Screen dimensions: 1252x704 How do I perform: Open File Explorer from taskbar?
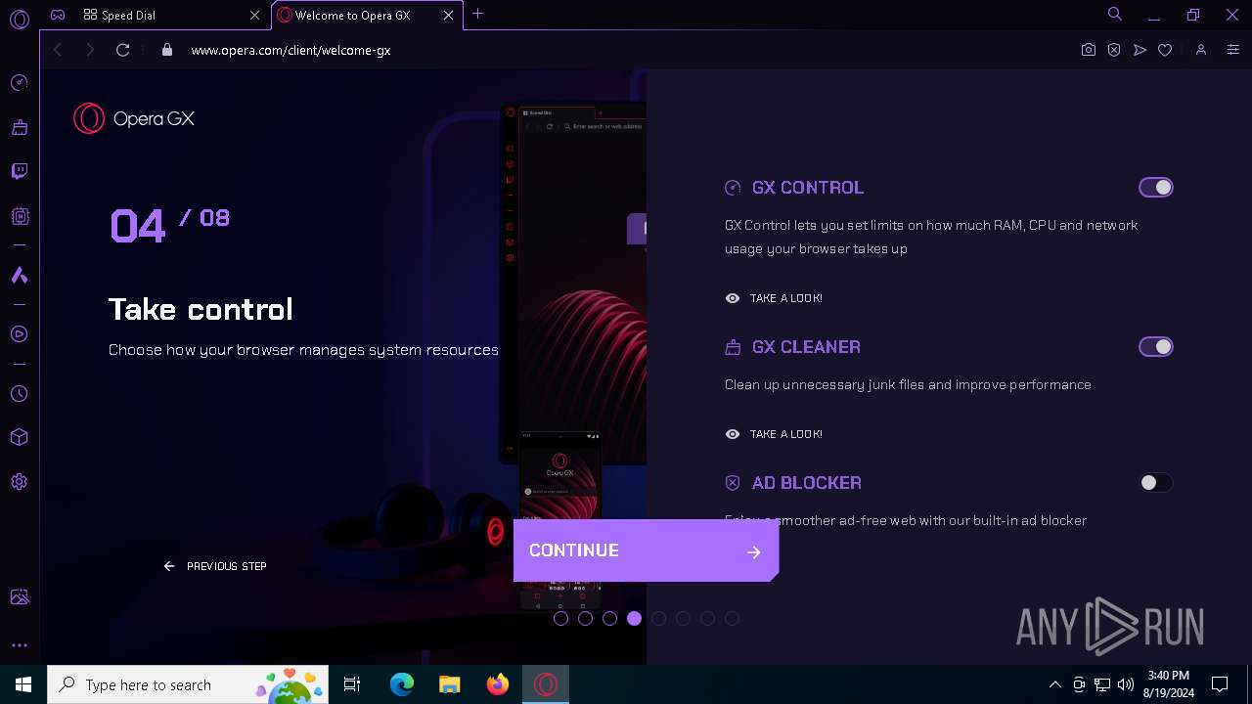[449, 684]
